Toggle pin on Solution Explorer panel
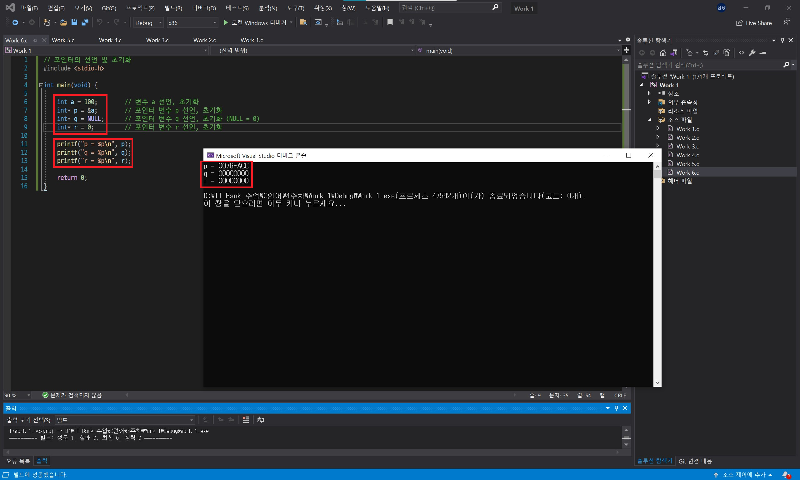This screenshot has height=480, width=800. pyautogui.click(x=782, y=41)
